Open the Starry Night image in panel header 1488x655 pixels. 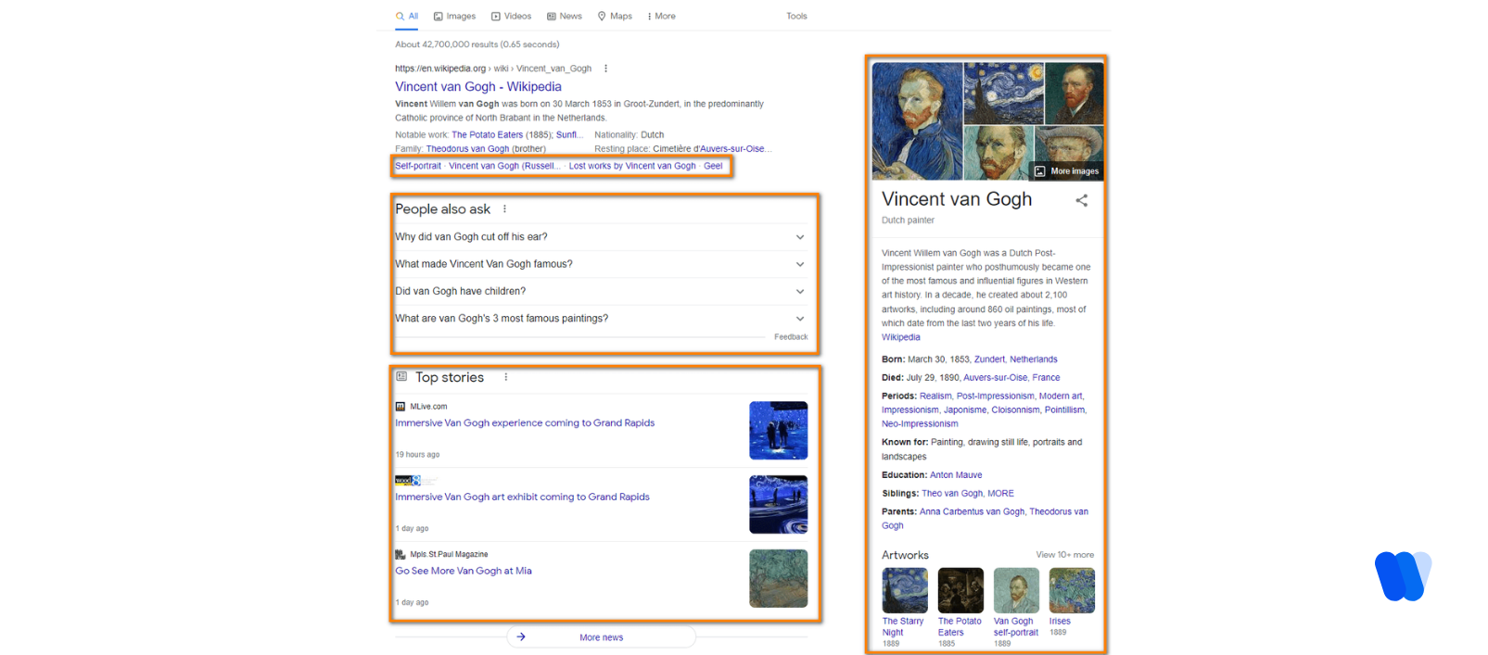click(x=1004, y=93)
